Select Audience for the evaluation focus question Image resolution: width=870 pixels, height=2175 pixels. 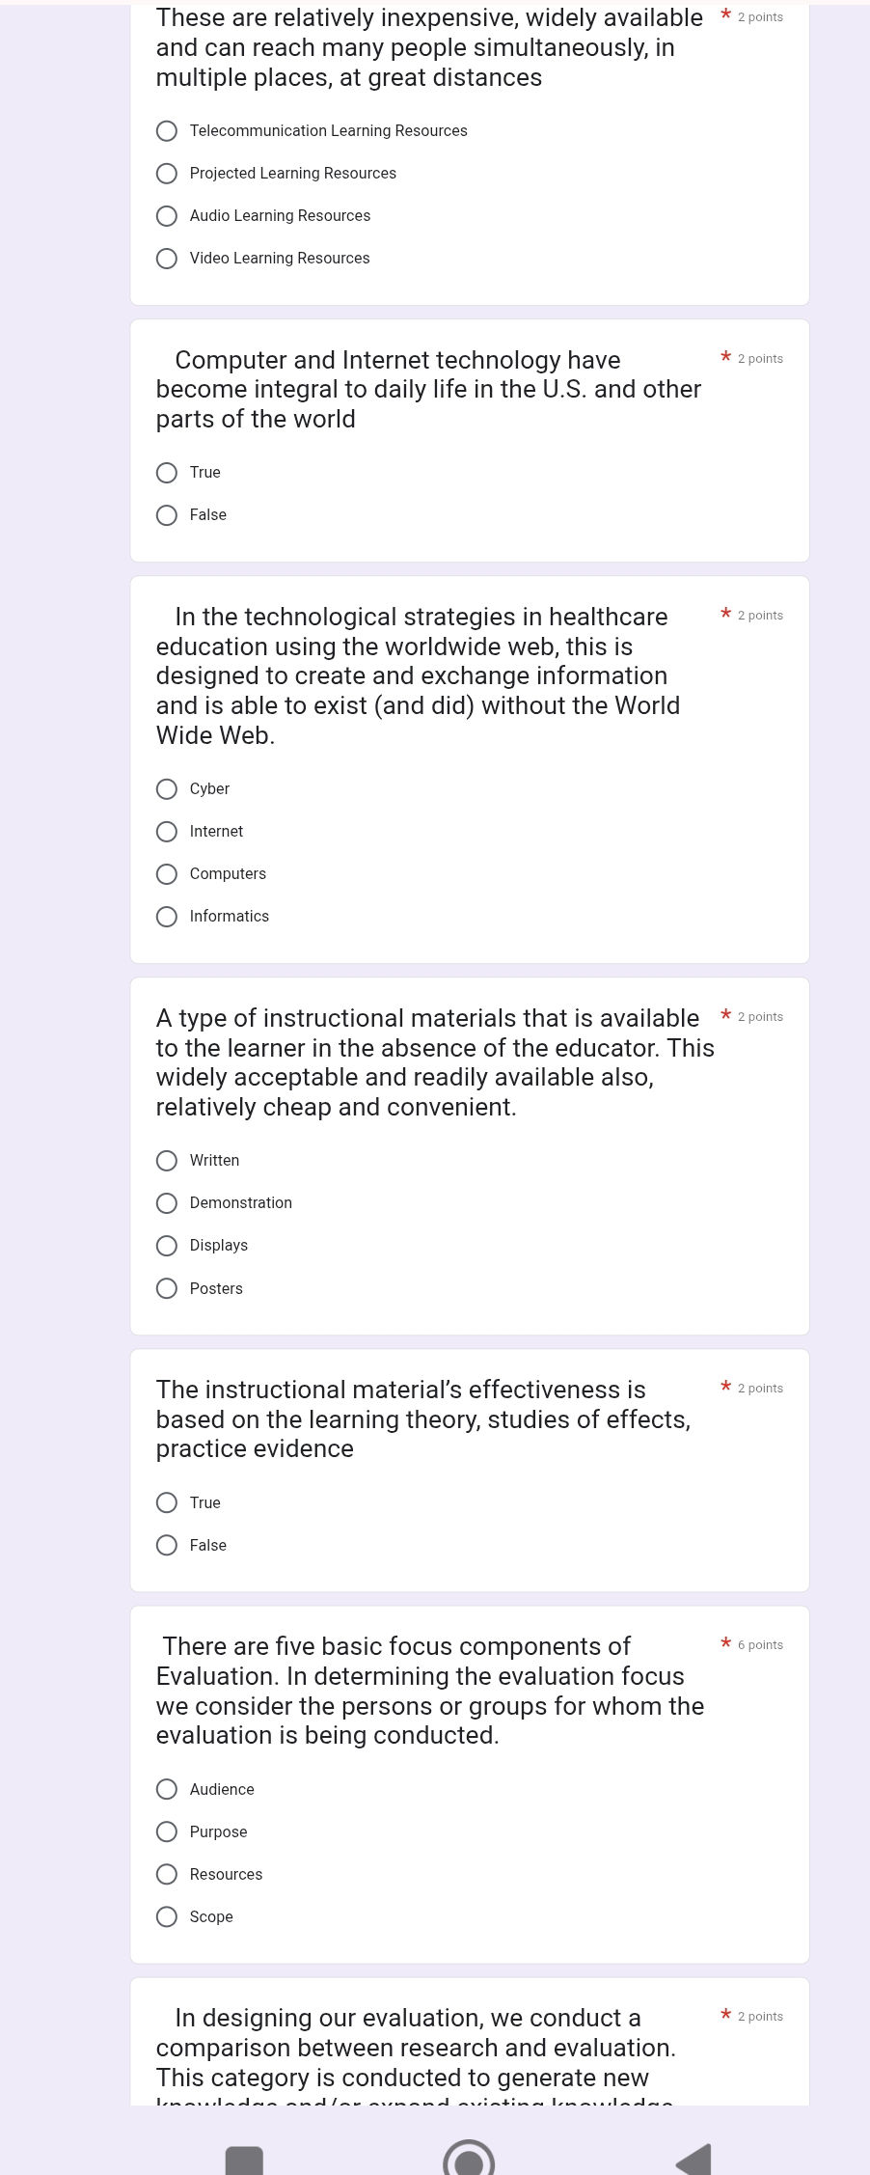[x=167, y=1790]
